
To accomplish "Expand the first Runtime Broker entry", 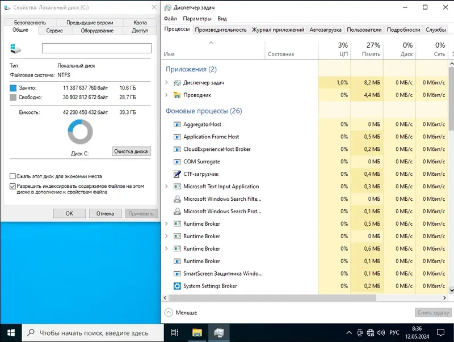I will (x=166, y=224).
